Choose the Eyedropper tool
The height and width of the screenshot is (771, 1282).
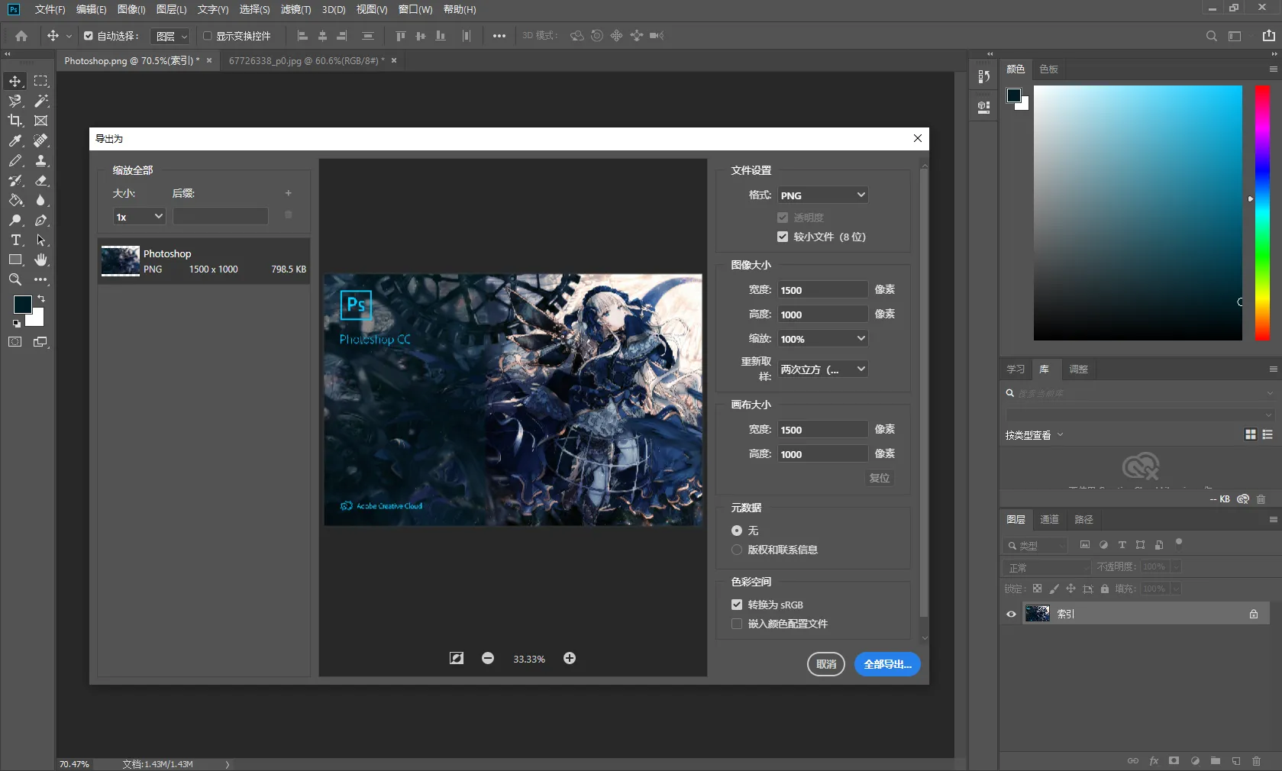pos(15,140)
